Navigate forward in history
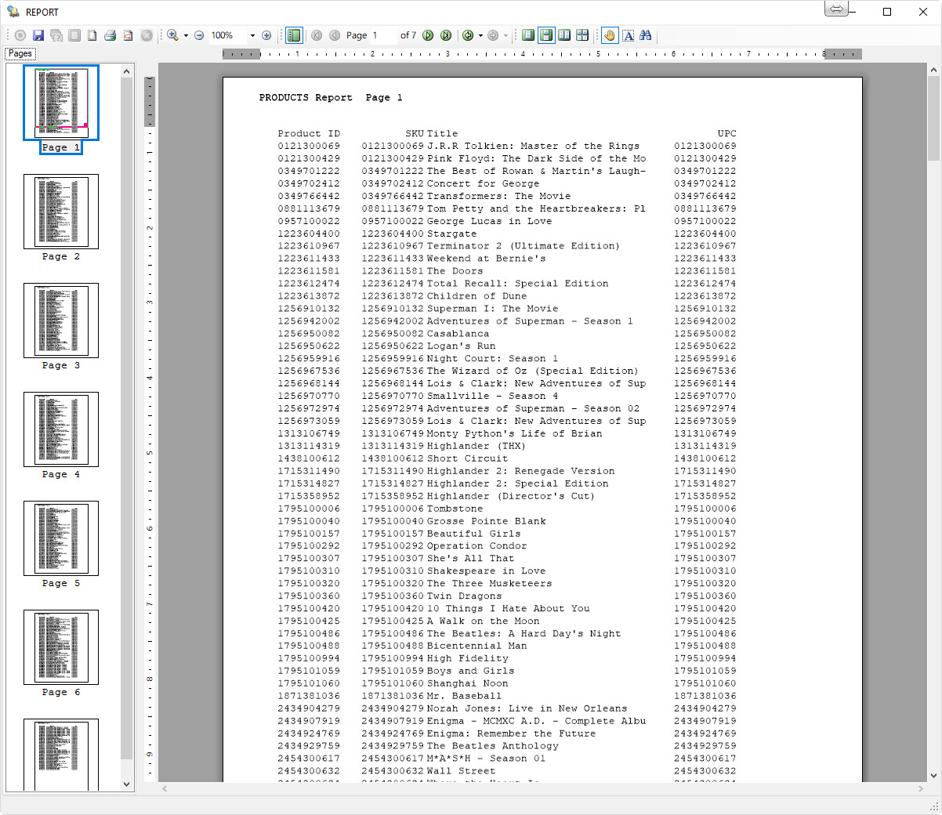The width and height of the screenshot is (942, 815). (x=493, y=35)
